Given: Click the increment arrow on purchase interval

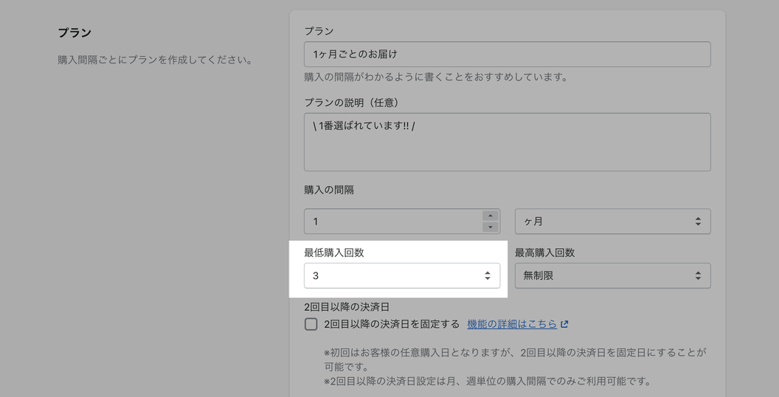Looking at the screenshot, I should pos(491,216).
